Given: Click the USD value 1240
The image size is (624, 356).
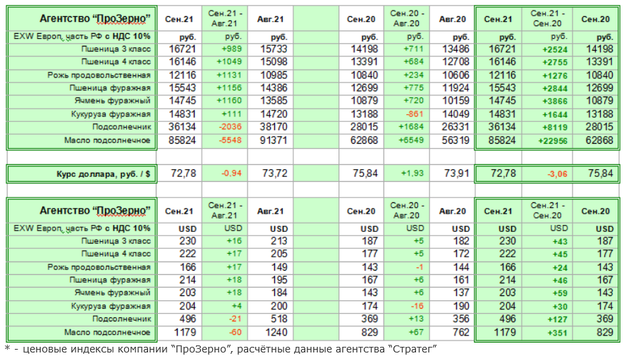Looking at the screenshot, I should pos(276,333).
